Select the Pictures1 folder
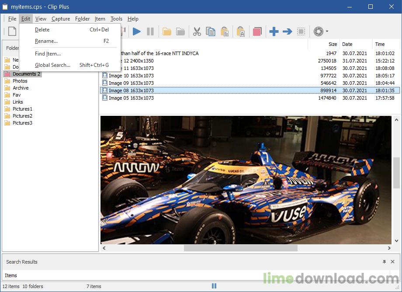This screenshot has height=292, width=402. 23,109
